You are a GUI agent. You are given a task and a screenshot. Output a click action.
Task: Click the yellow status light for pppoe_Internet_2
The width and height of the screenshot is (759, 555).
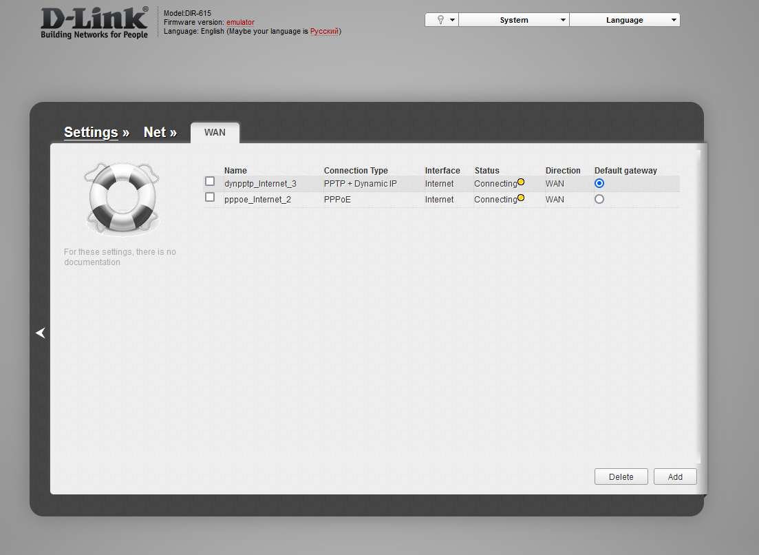coord(522,197)
